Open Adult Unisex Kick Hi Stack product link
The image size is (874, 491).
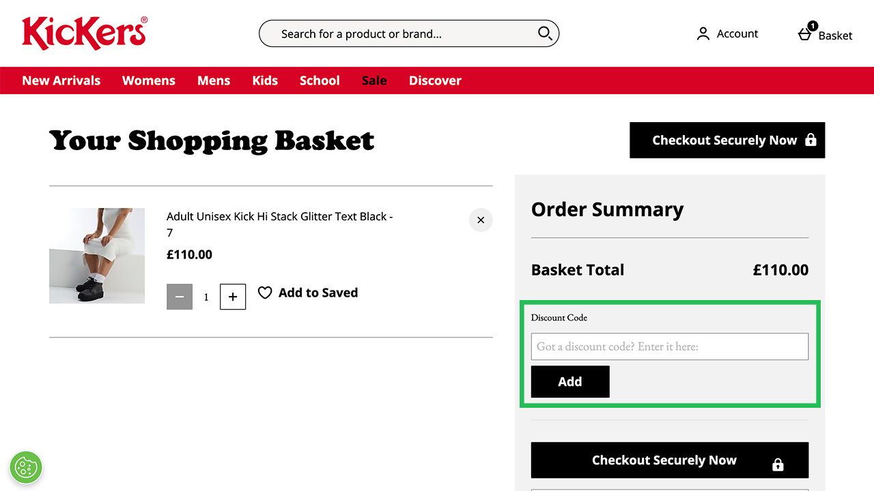(280, 224)
